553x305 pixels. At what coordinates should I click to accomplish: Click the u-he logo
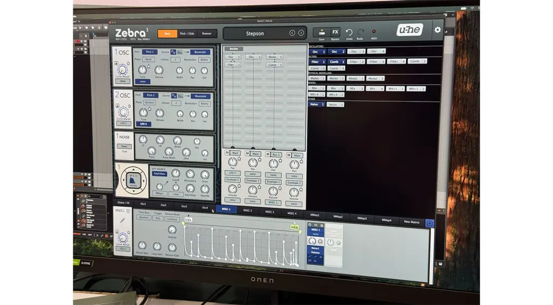pyautogui.click(x=409, y=30)
